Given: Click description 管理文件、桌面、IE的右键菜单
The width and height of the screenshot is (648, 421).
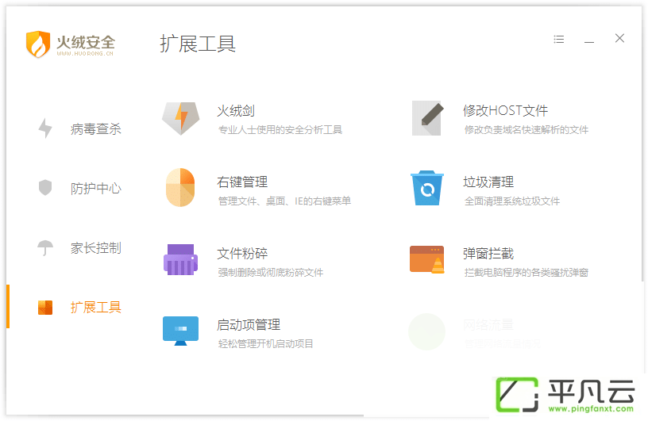Looking at the screenshot, I should (x=285, y=201).
